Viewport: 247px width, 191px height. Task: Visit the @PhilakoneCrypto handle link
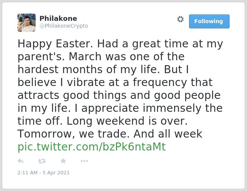(x=64, y=26)
